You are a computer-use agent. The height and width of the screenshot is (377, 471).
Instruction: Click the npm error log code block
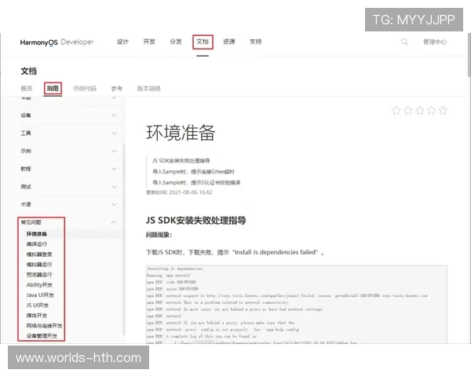click(x=297, y=304)
